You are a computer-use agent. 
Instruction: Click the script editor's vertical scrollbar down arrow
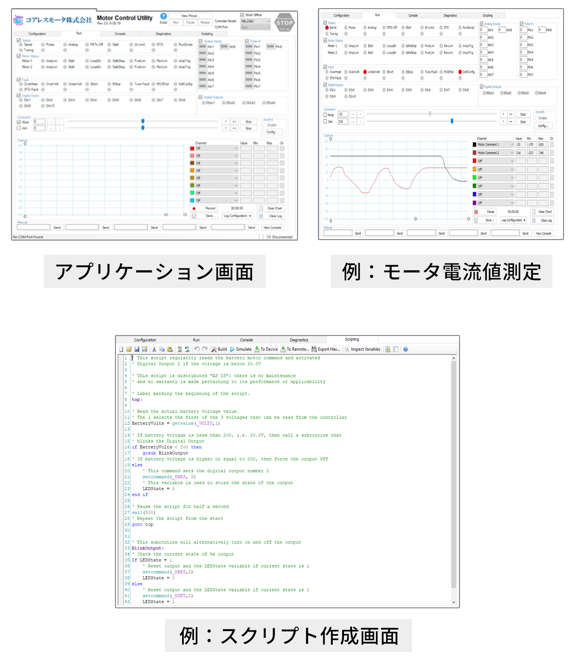[x=453, y=602]
